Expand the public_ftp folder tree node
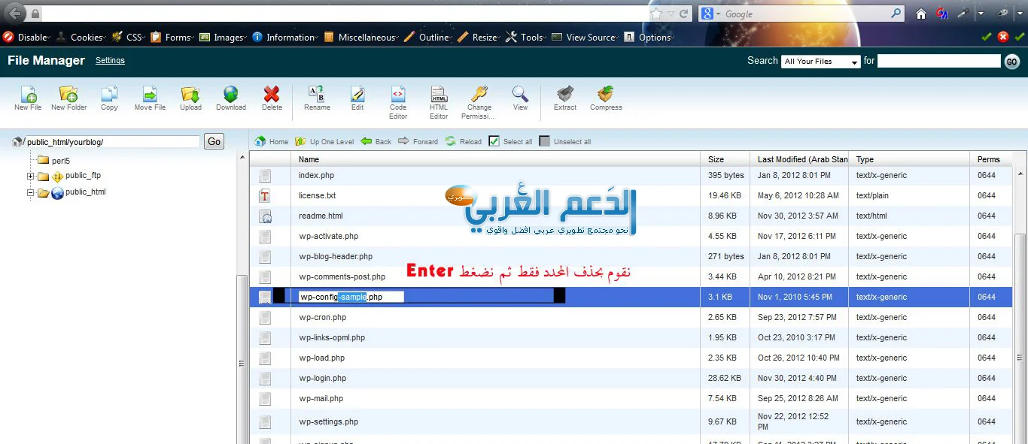Screen dimensions: 1028x444 point(31,177)
